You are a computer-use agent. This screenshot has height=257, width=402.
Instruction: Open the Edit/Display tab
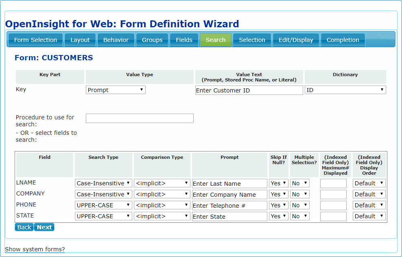(x=296, y=40)
